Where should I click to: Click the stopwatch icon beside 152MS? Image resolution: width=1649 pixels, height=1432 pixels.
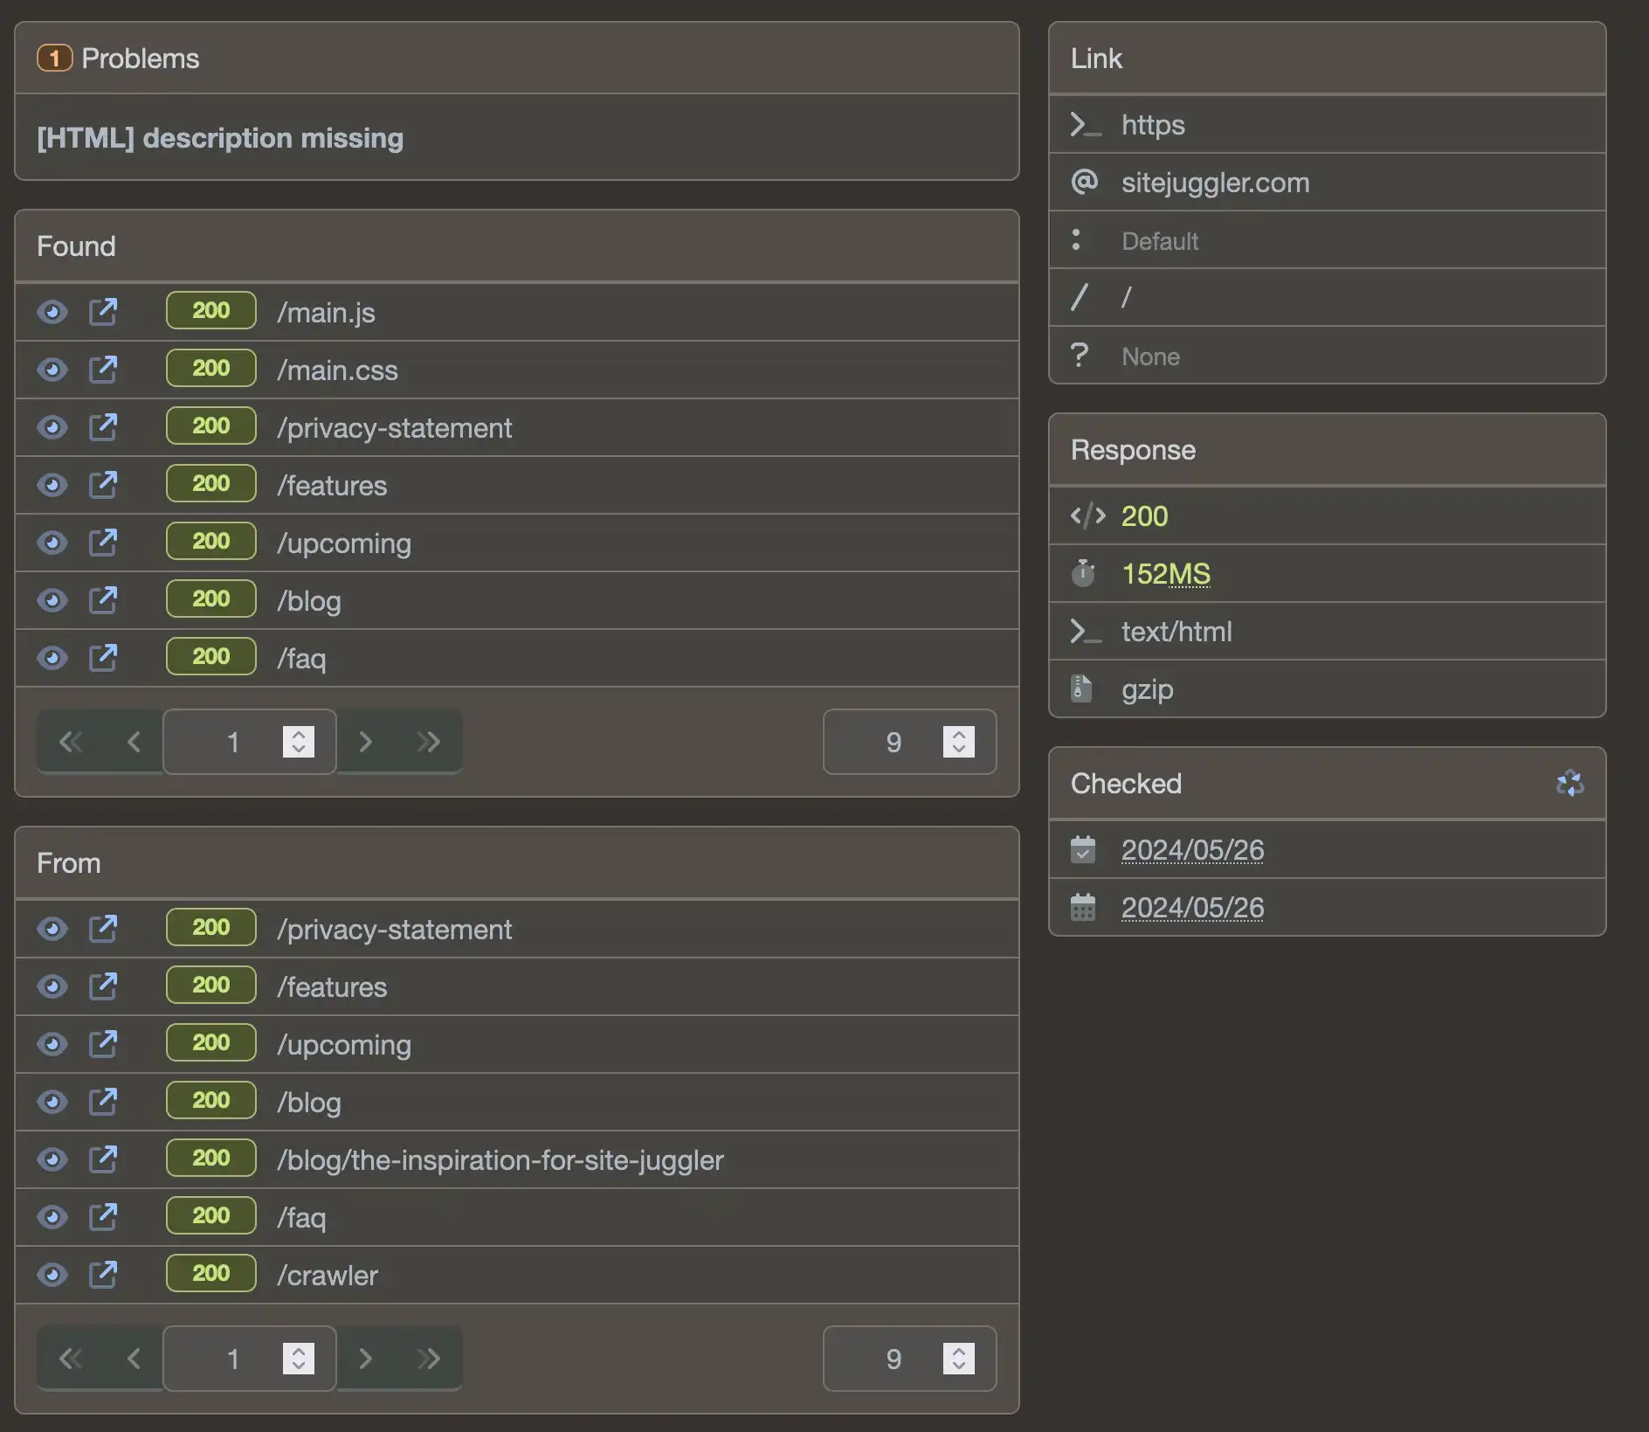[x=1083, y=573]
